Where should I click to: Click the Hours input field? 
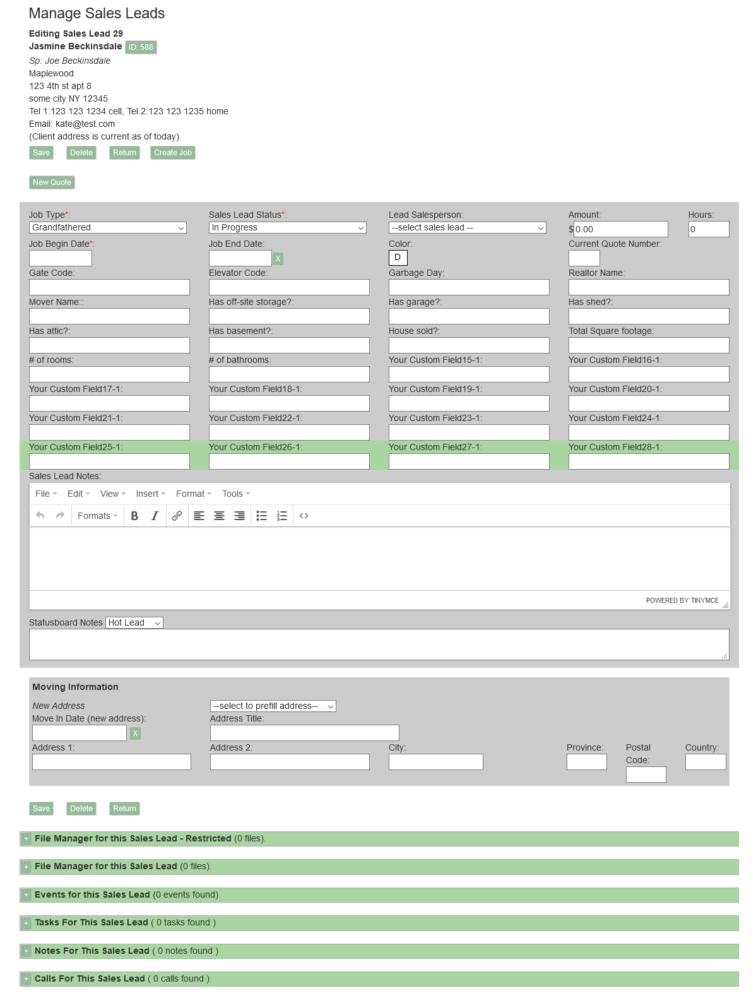coord(709,229)
